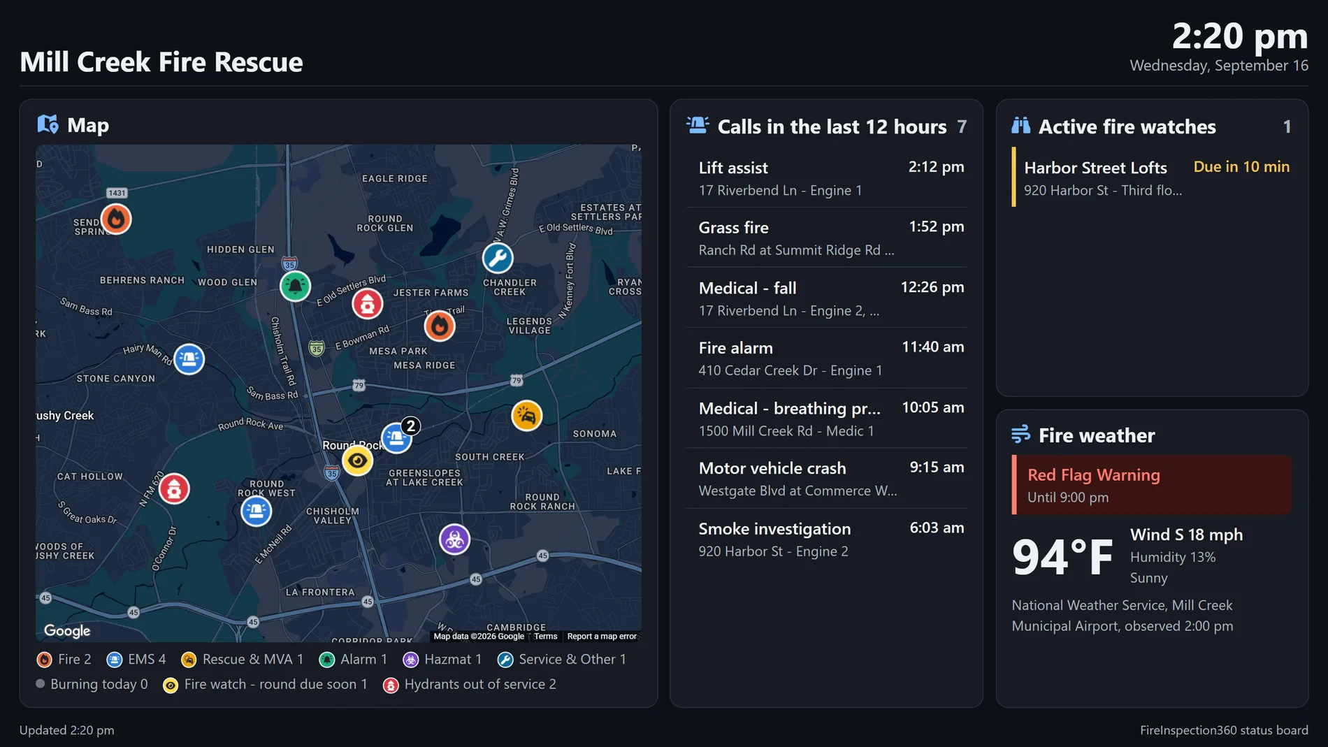Click the wrench service marker near Chandler Creek
The image size is (1328, 747).
pos(498,259)
